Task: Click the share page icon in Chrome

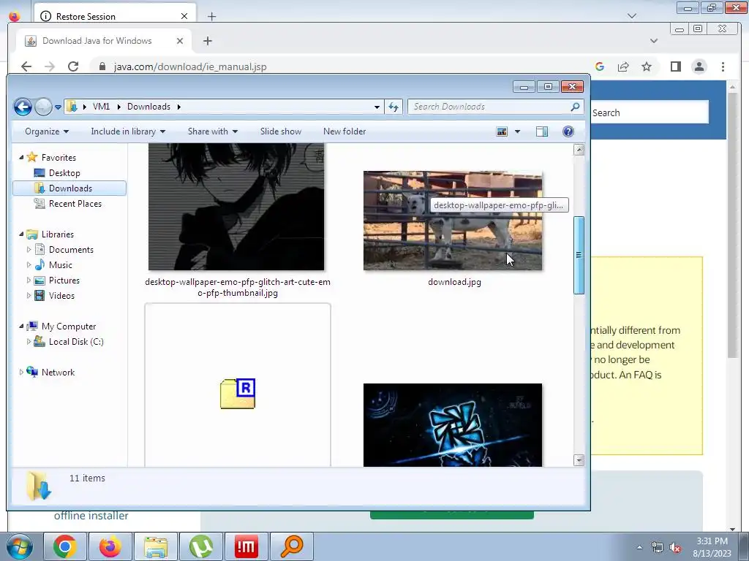Action: 623,66
